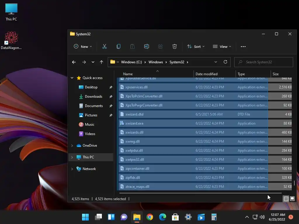Go forward with the right arrow
299x224 pixels.
[x=84, y=62]
